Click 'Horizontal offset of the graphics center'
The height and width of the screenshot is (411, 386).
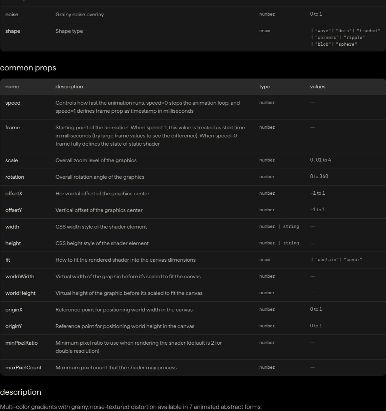tap(102, 194)
